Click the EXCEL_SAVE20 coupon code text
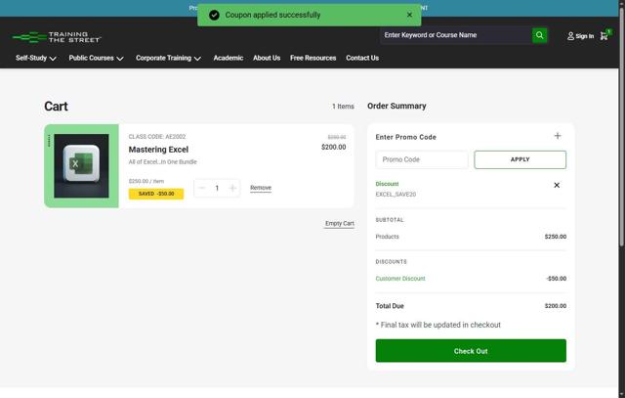625x398 pixels. tap(396, 195)
